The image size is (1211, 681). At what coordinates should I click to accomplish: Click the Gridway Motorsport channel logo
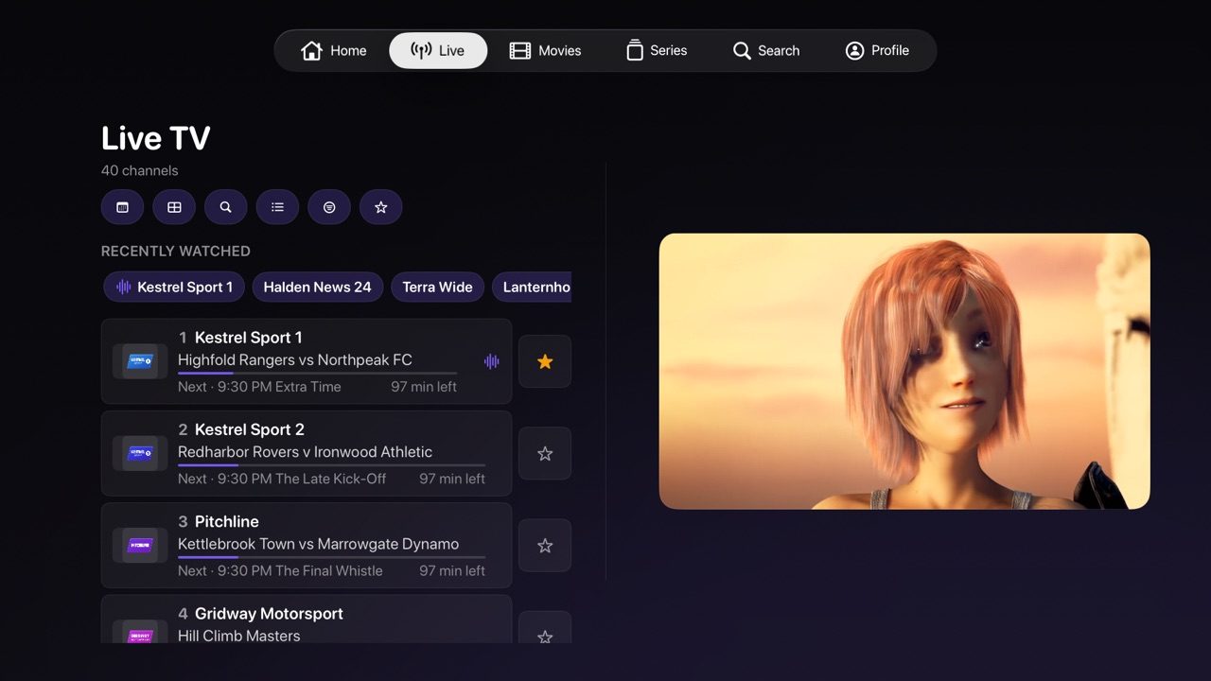[x=140, y=633]
